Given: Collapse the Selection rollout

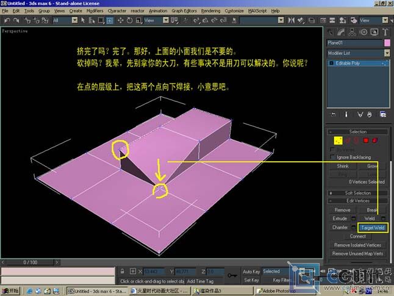Looking at the screenshot, I should point(358,132).
